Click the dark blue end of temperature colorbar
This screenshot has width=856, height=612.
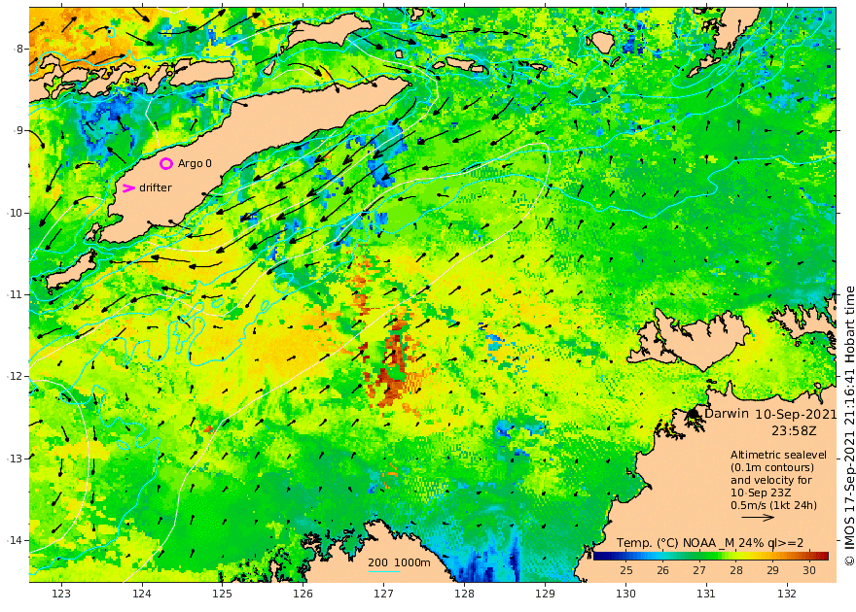pyautogui.click(x=599, y=556)
